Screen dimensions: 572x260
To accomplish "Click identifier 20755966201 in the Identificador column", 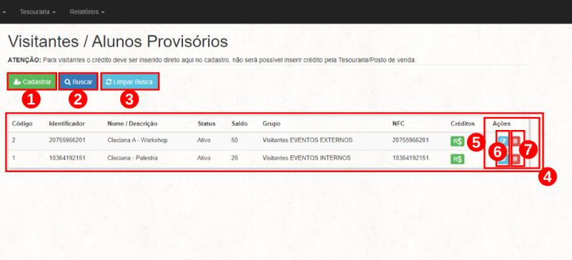I will [x=67, y=140].
